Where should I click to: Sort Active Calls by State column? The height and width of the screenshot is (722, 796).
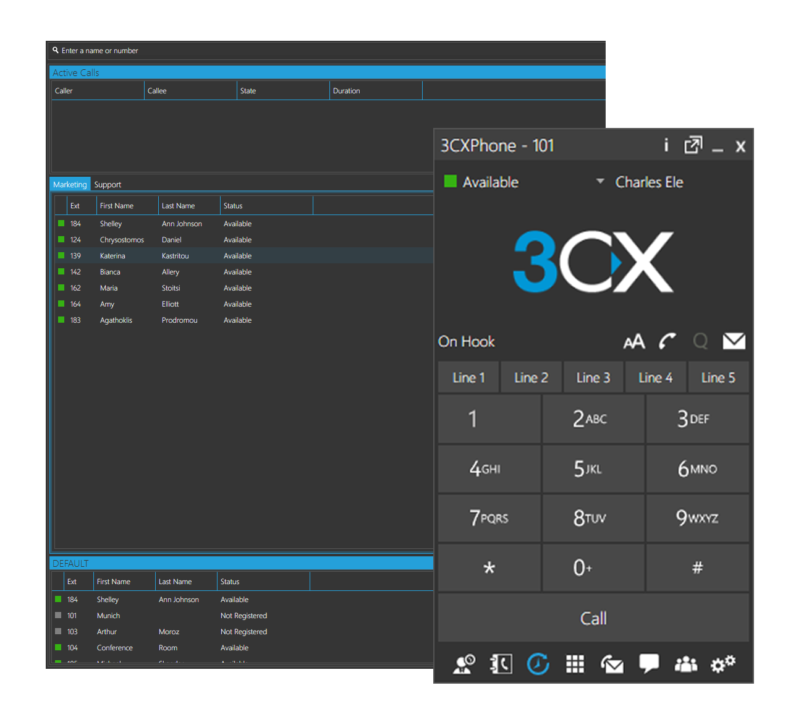(x=283, y=91)
